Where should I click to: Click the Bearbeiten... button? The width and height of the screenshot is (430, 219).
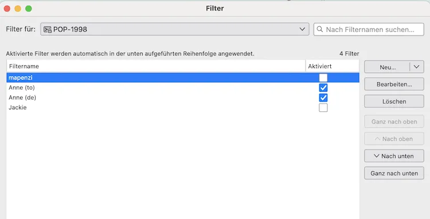coord(394,84)
